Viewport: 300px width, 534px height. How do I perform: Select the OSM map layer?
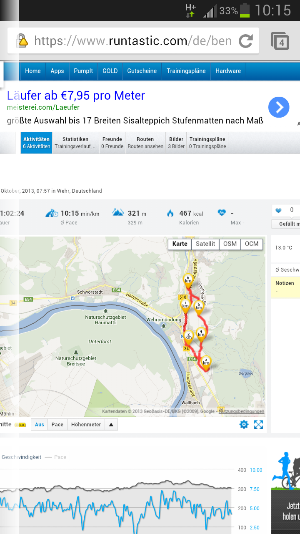230,244
